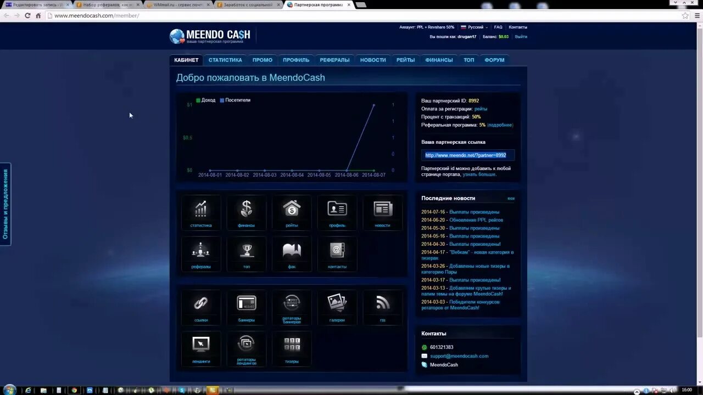Image resolution: width=703 pixels, height=395 pixels.
Task: Open the РЕЙТЫ tab
Action: click(405, 60)
